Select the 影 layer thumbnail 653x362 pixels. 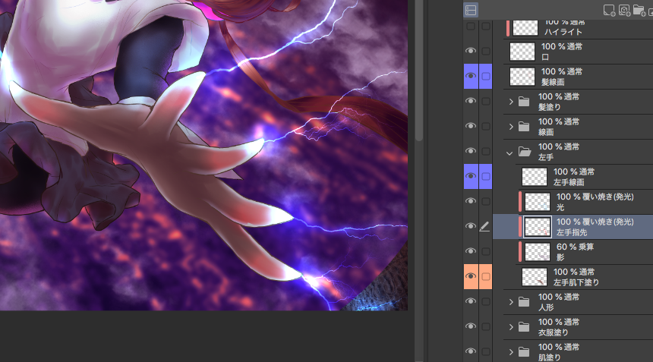click(x=538, y=252)
